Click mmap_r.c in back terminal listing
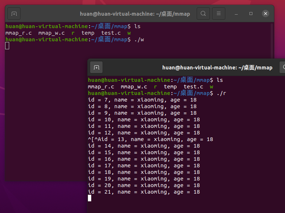 (x=19, y=33)
